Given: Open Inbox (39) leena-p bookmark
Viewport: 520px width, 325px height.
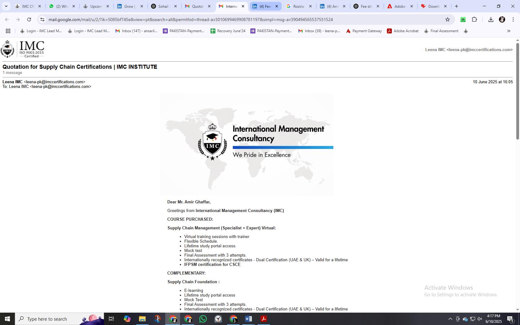Looking at the screenshot, I should [x=319, y=31].
